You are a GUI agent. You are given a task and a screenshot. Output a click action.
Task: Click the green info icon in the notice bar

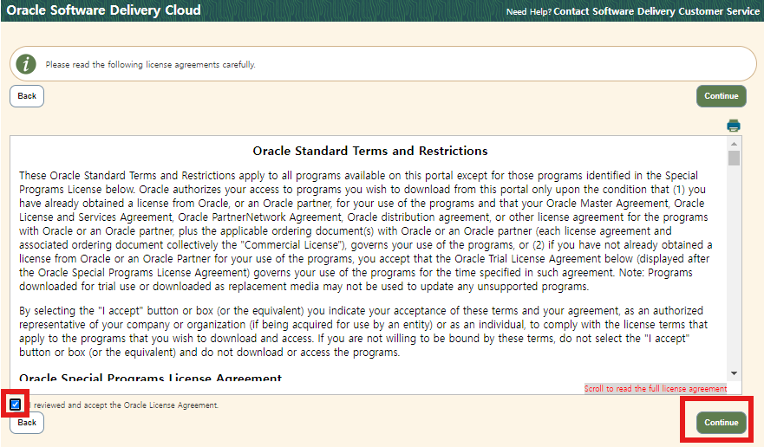(26, 64)
